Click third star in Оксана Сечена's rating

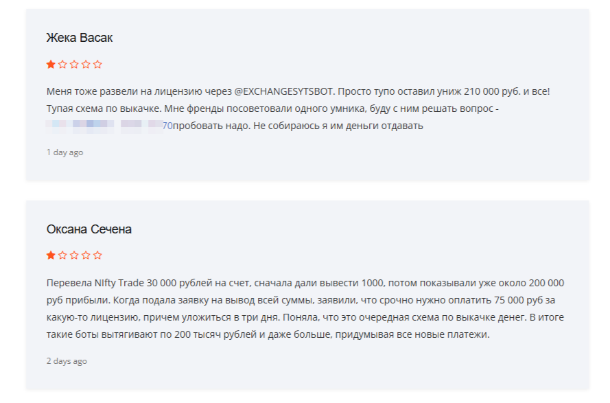pos(74,255)
